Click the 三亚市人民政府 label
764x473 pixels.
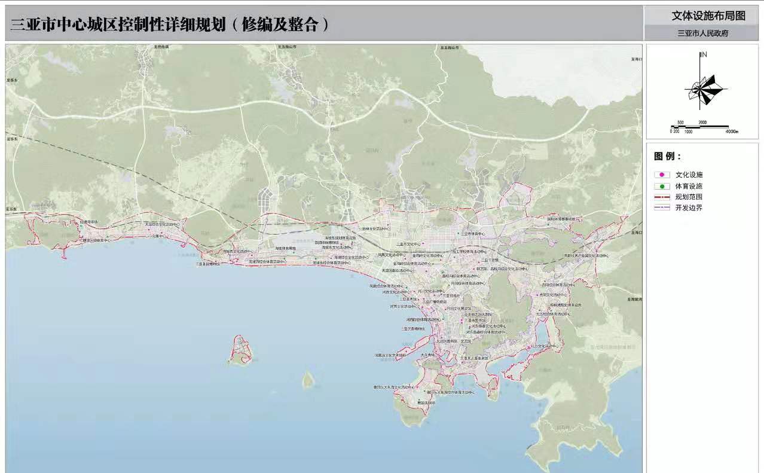[x=702, y=33]
